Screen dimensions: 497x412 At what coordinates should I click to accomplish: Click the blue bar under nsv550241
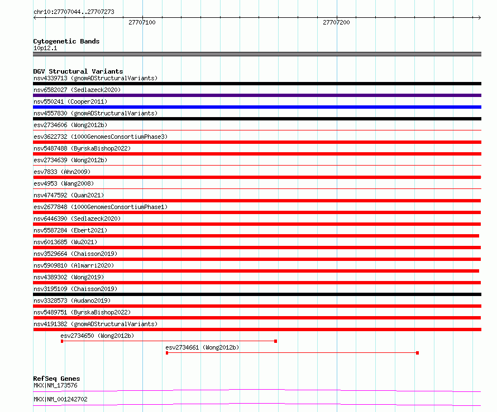coord(257,107)
